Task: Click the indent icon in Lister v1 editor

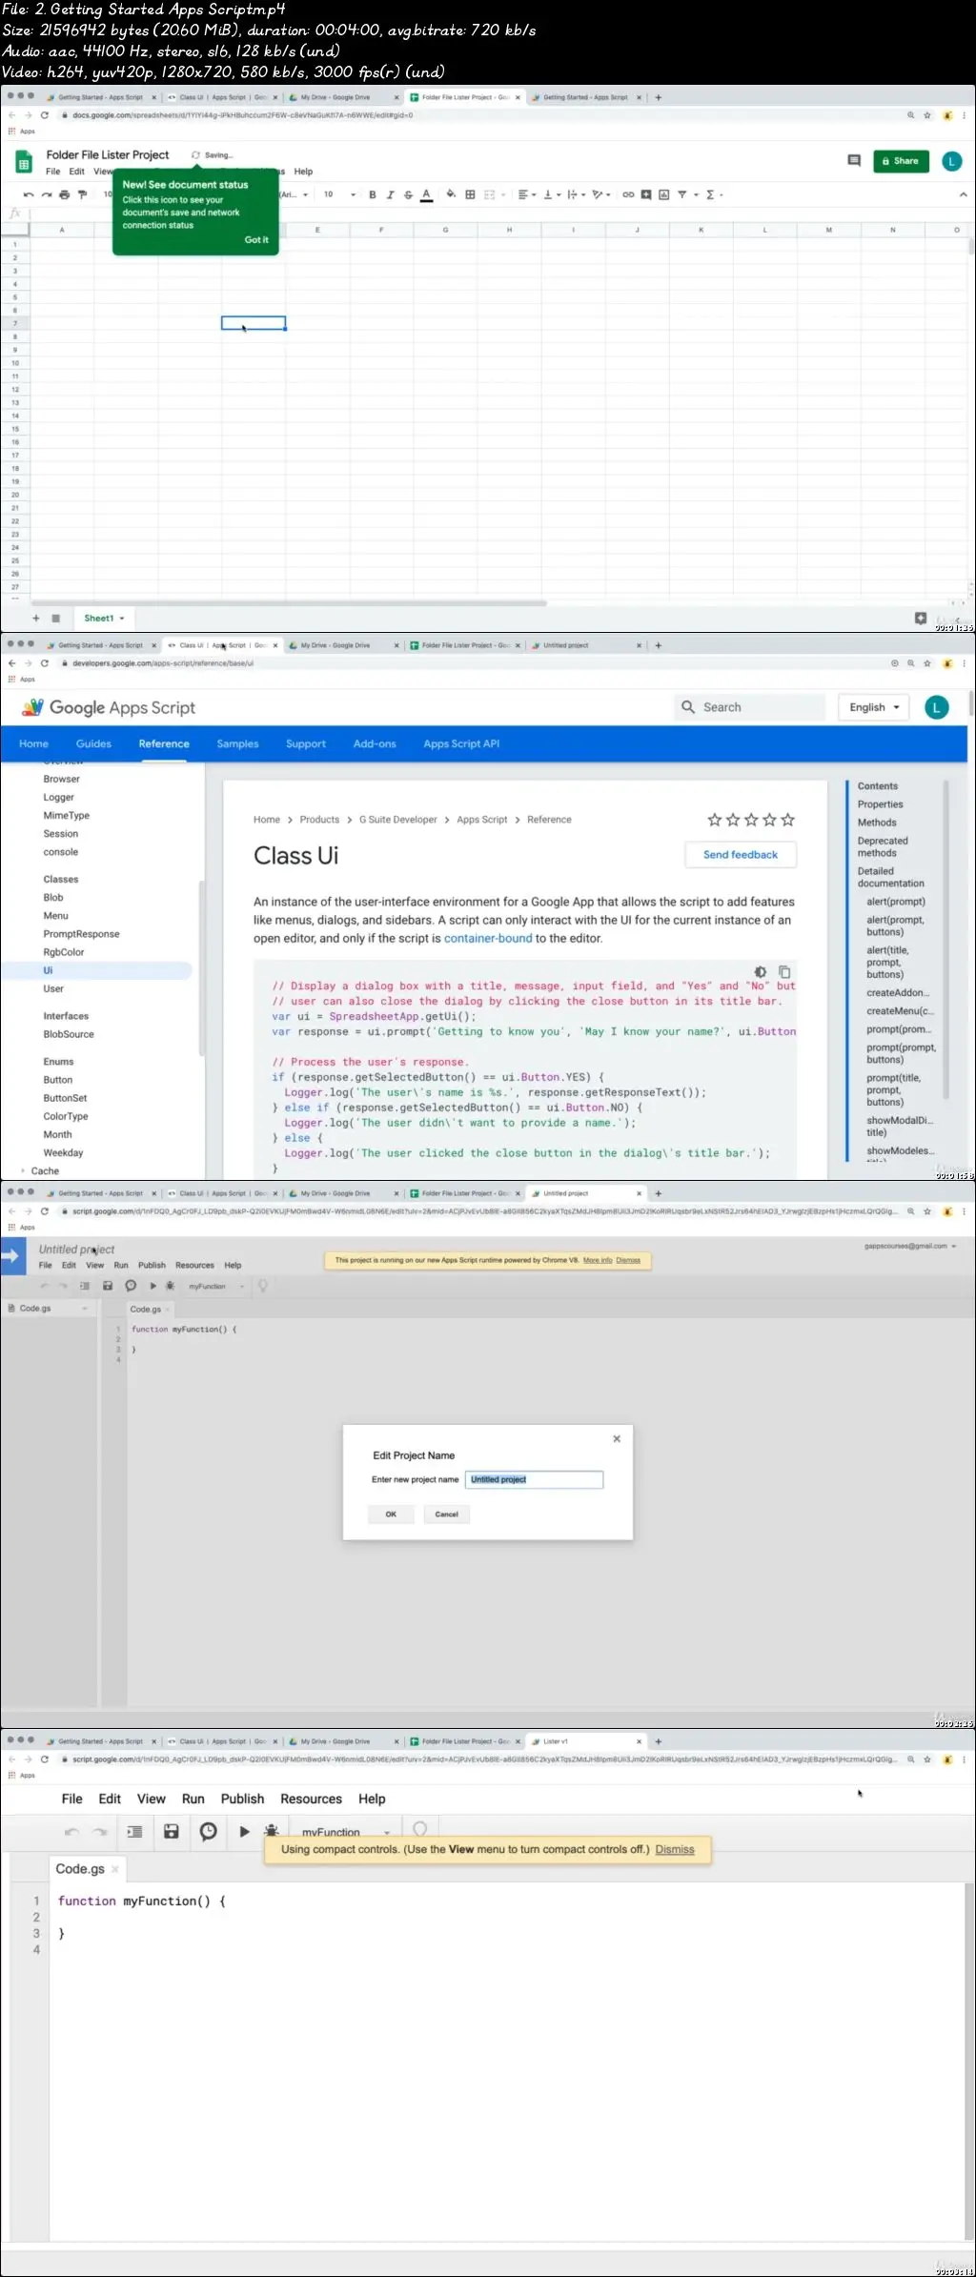Action: (134, 1831)
